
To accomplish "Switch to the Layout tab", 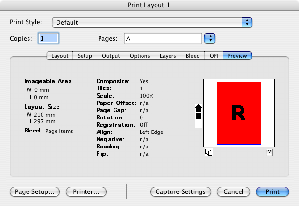I will (x=60, y=56).
